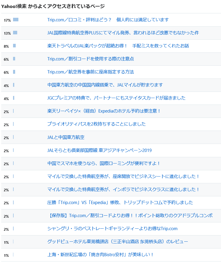
Task: Click the Yahoo!検索 からよくアクセスされているページ heading
Action: [53, 7]
